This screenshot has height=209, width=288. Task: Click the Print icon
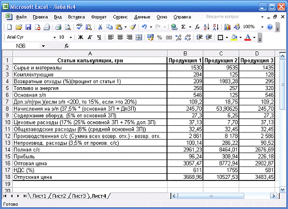click(x=58, y=27)
